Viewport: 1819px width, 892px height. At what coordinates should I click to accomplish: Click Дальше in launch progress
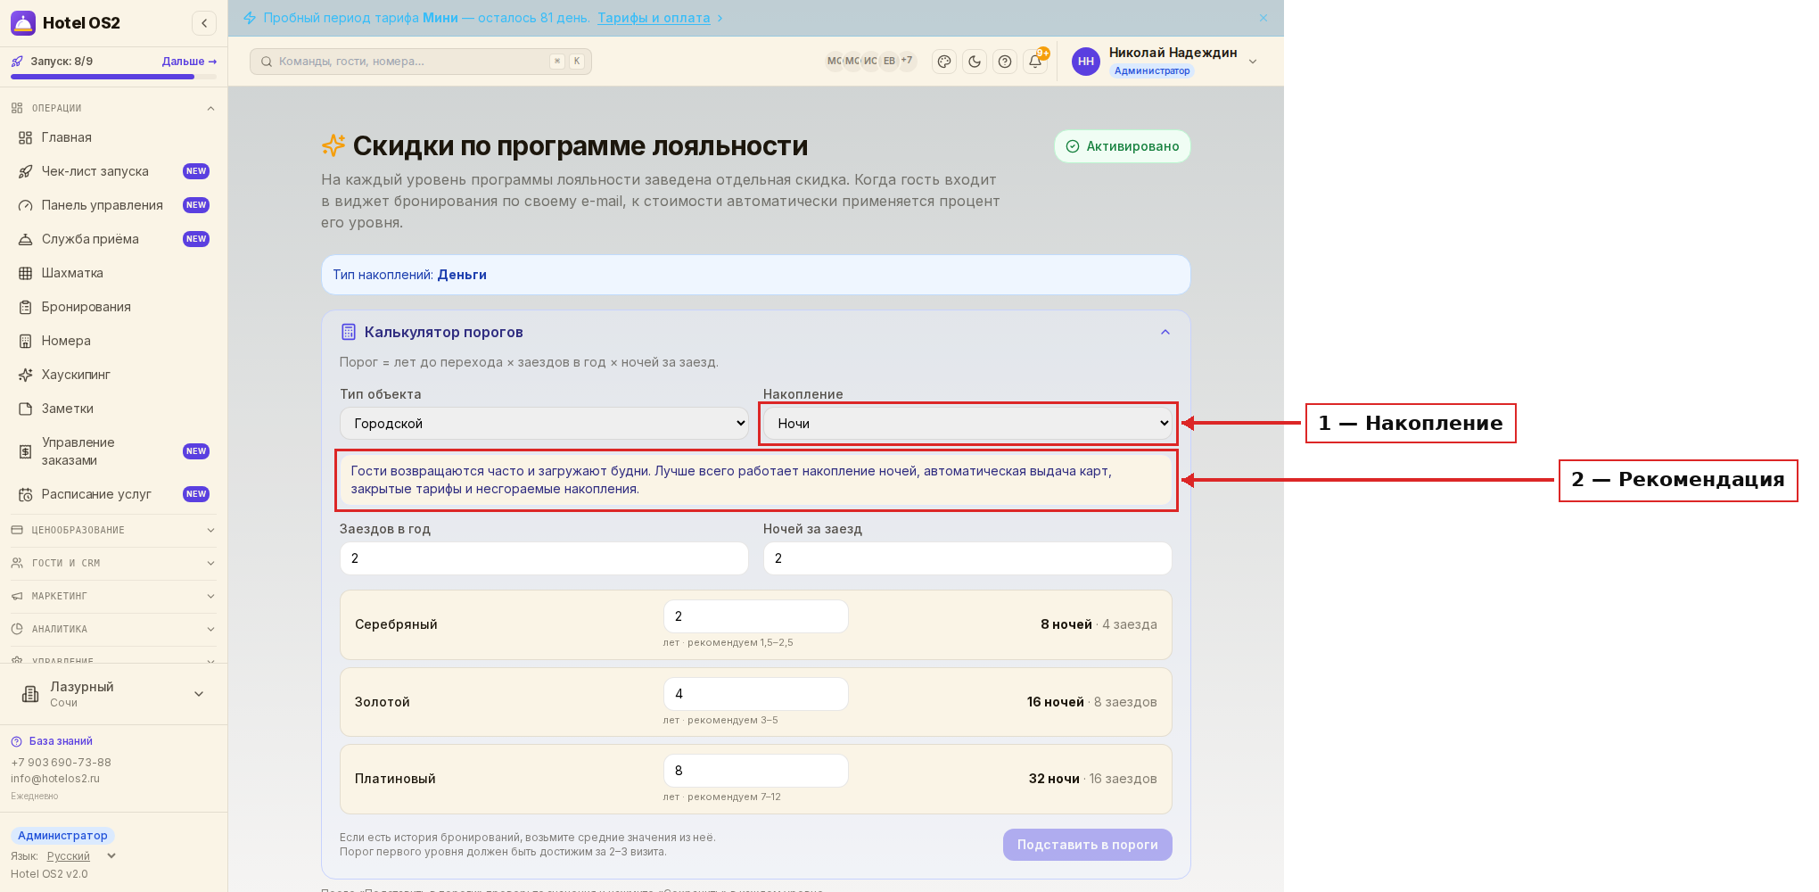click(189, 62)
